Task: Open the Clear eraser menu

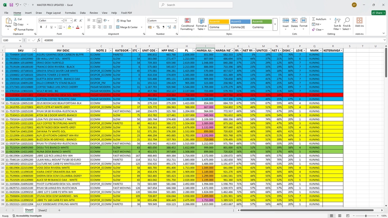Action: click(x=317, y=30)
